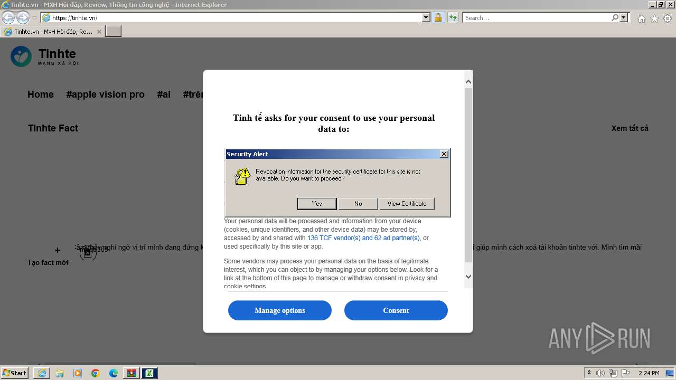
Task: Open the Home icon in browser
Action: pos(641,18)
